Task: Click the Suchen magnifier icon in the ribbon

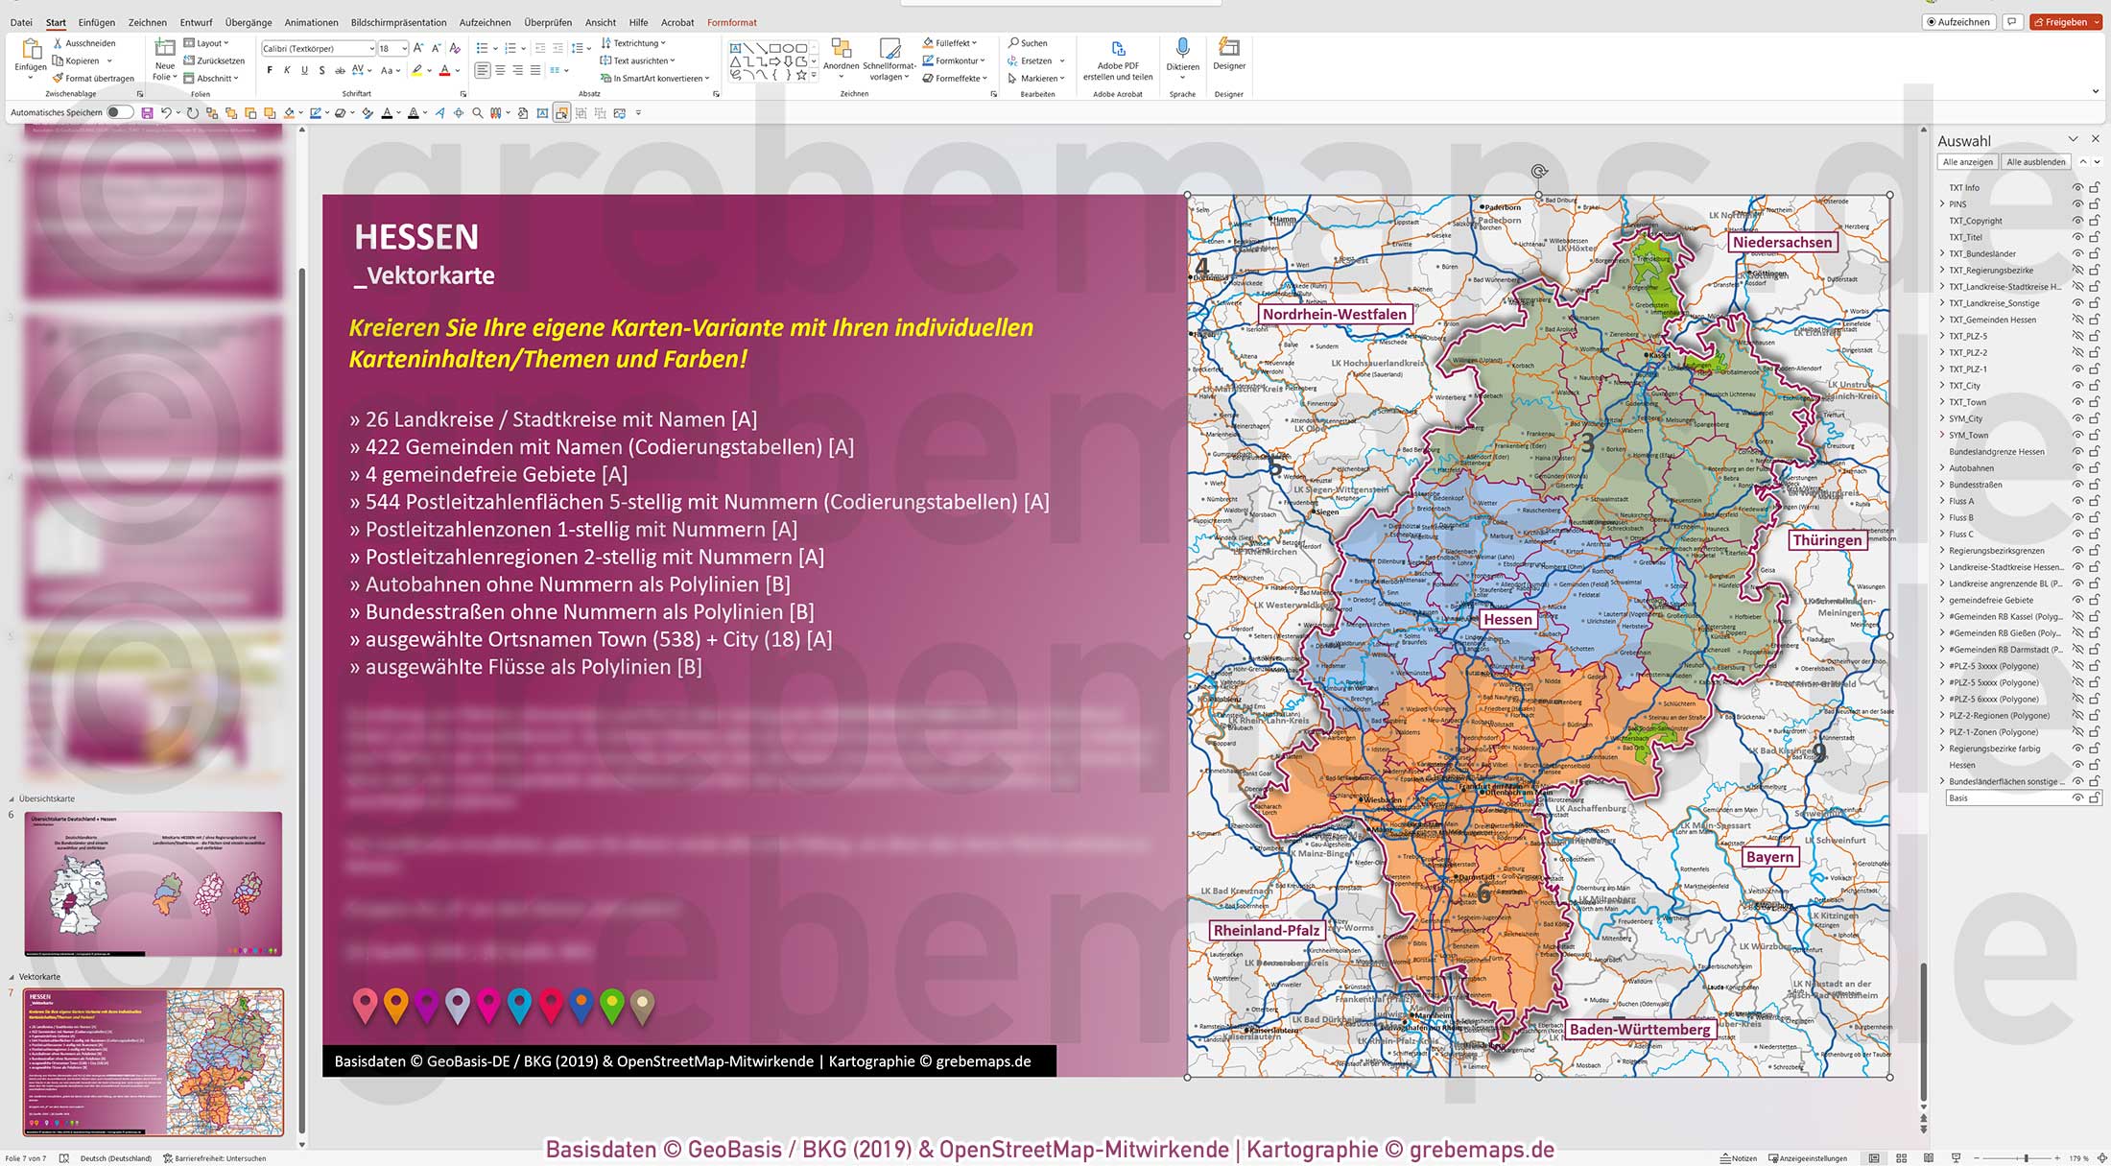Action: click(1013, 42)
